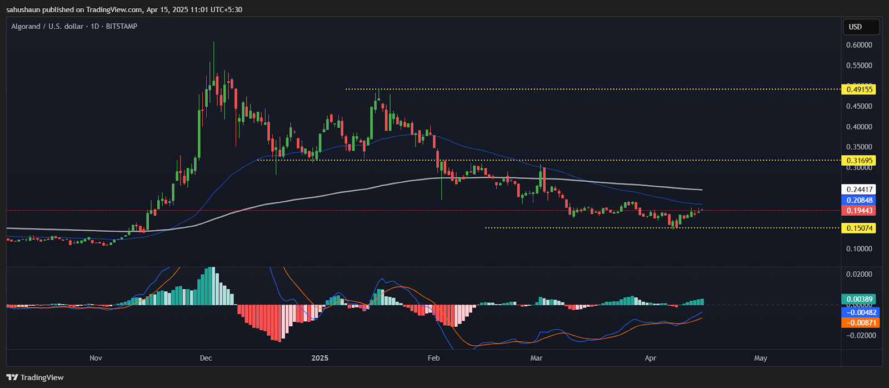The width and height of the screenshot is (889, 388).
Task: Click the white 0.24417 moving average label
Action: click(x=858, y=190)
